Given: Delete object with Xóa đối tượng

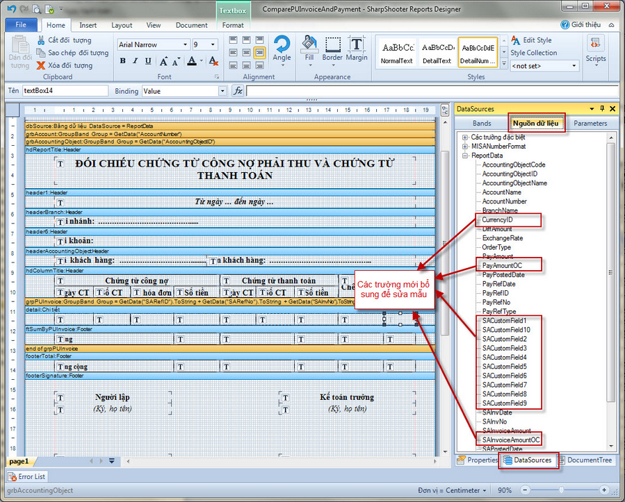Looking at the screenshot, I should (65, 65).
